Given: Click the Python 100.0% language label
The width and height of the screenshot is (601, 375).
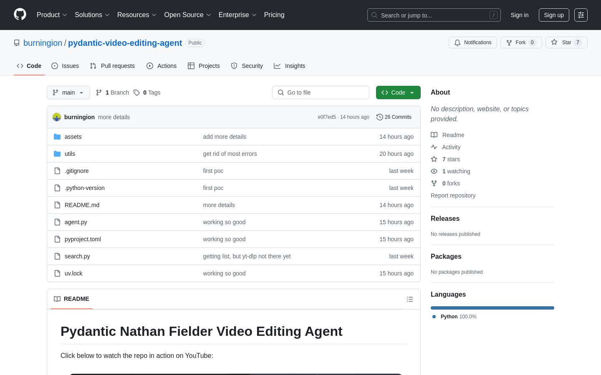Looking at the screenshot, I should pos(455,317).
